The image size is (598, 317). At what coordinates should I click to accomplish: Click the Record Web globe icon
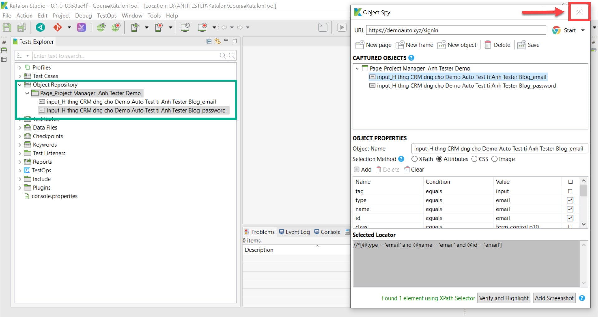point(116,27)
